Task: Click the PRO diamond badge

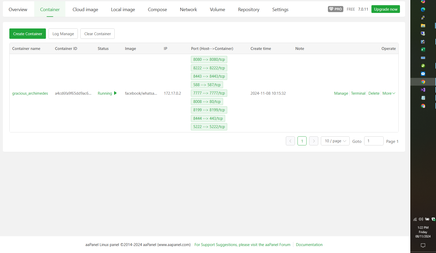Action: coord(335,9)
